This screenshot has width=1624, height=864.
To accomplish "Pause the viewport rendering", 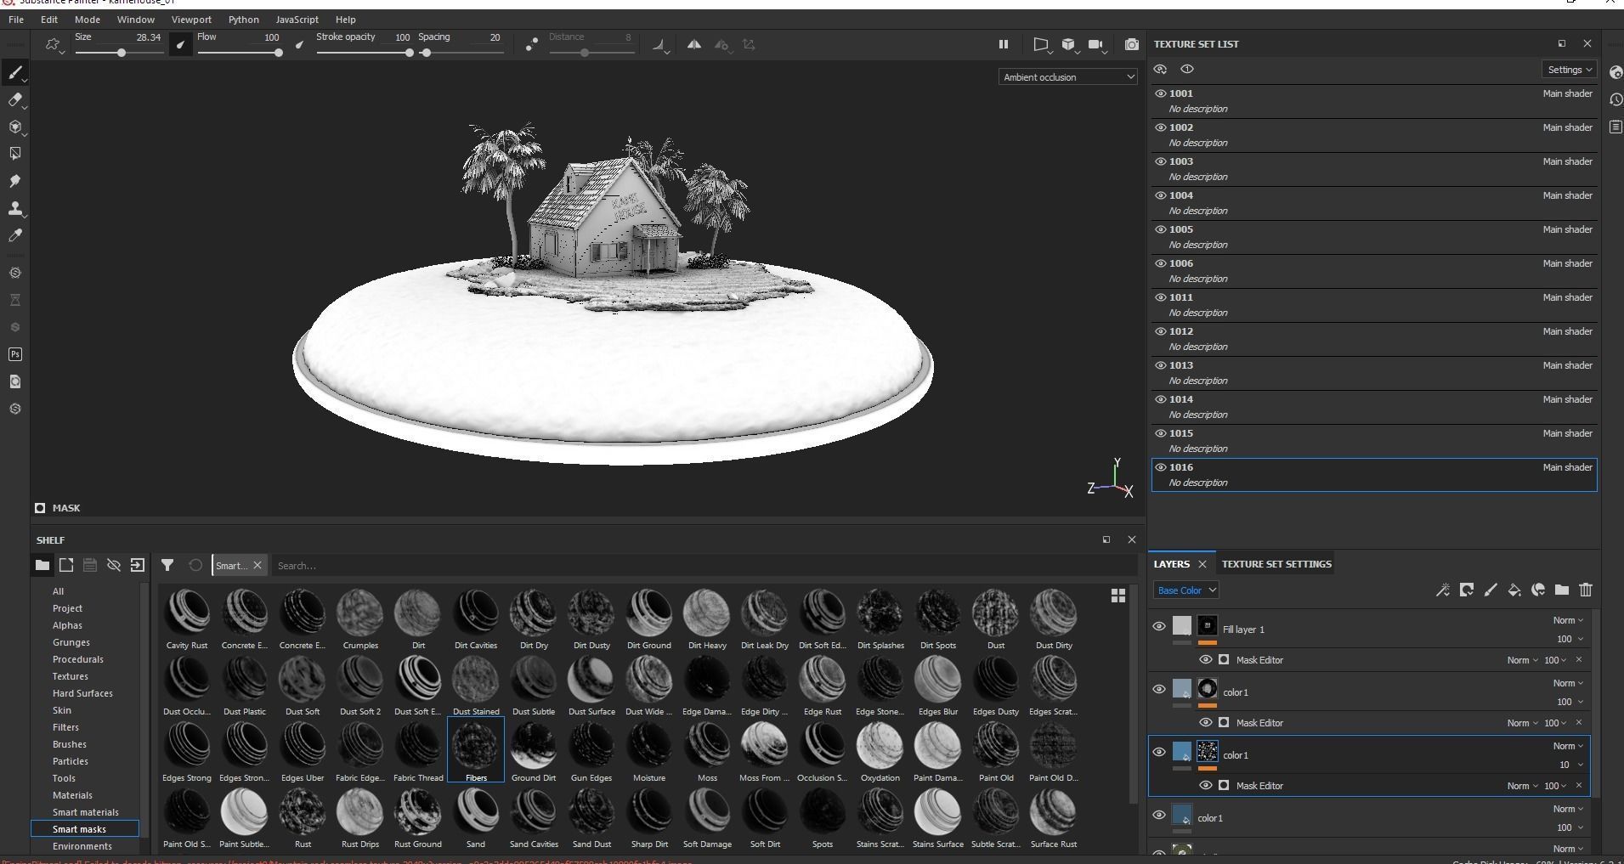I will click(1003, 44).
